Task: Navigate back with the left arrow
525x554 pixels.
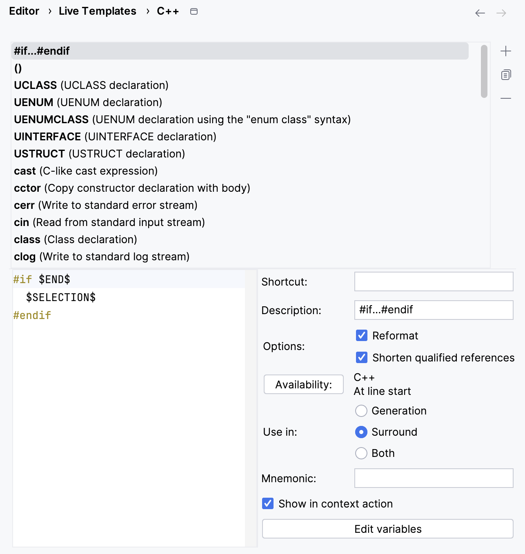Action: (x=480, y=13)
